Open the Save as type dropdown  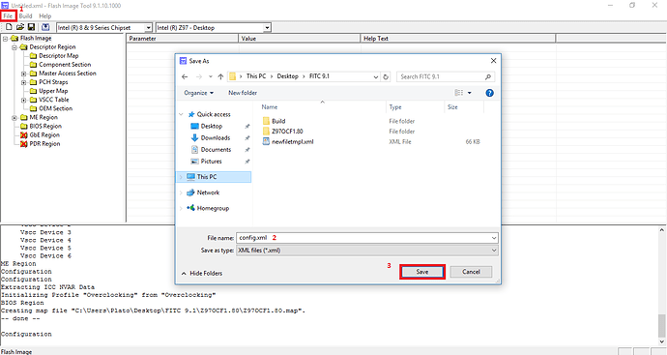pos(366,251)
